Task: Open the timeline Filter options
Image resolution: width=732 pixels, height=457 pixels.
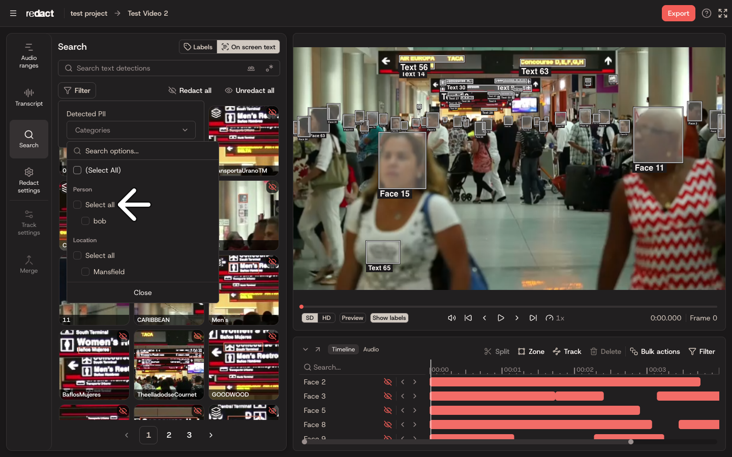Action: [701, 351]
